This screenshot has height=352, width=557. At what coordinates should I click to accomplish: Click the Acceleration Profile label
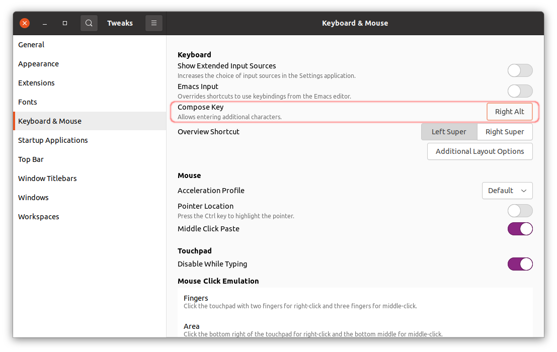pos(211,191)
